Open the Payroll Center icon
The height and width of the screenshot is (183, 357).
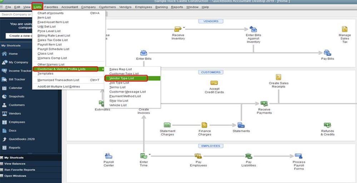point(109,156)
